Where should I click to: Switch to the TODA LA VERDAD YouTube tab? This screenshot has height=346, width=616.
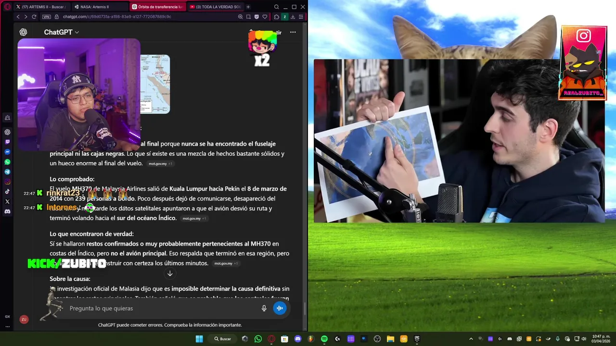click(x=215, y=7)
